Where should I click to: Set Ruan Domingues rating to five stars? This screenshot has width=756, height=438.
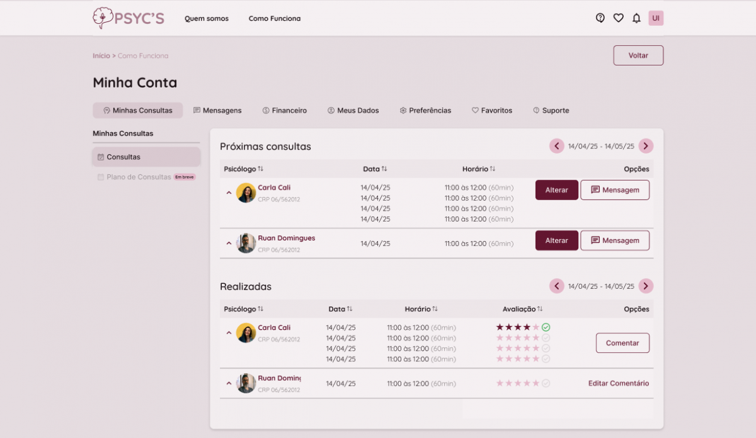point(535,383)
